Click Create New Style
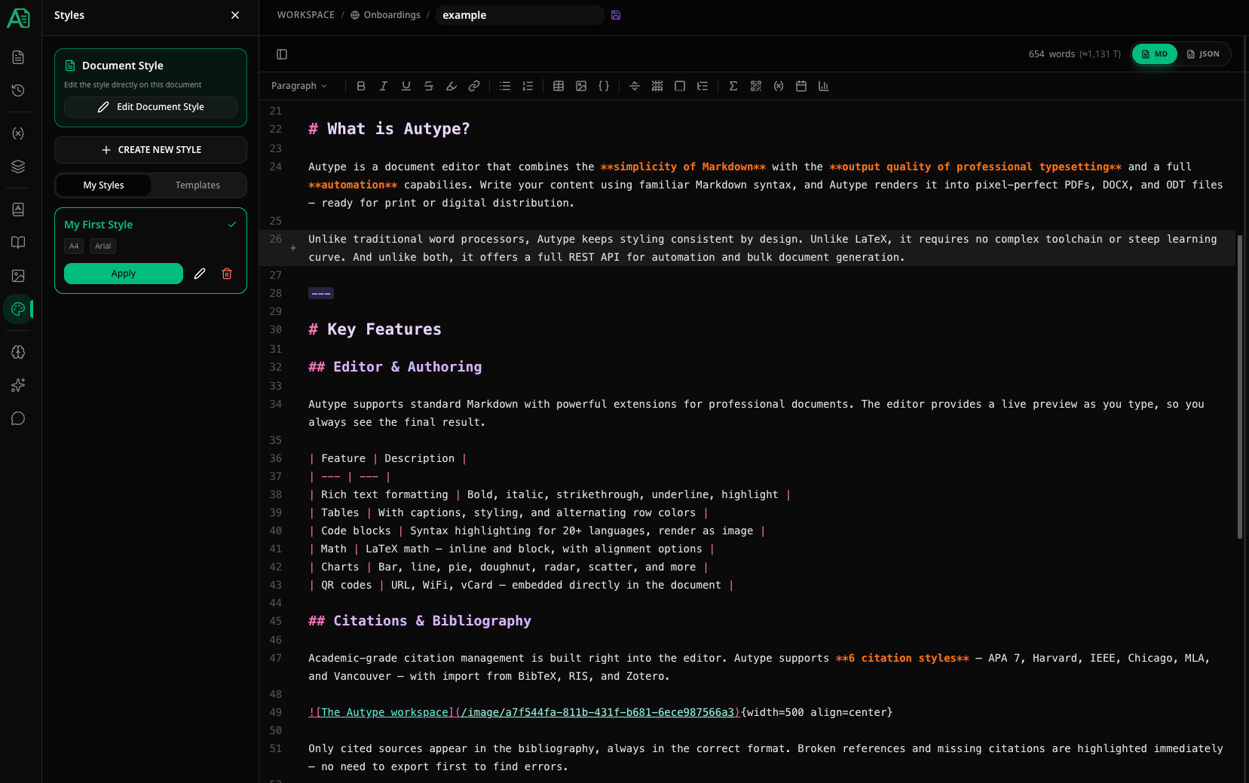The height and width of the screenshot is (783, 1249). pyautogui.click(x=151, y=150)
